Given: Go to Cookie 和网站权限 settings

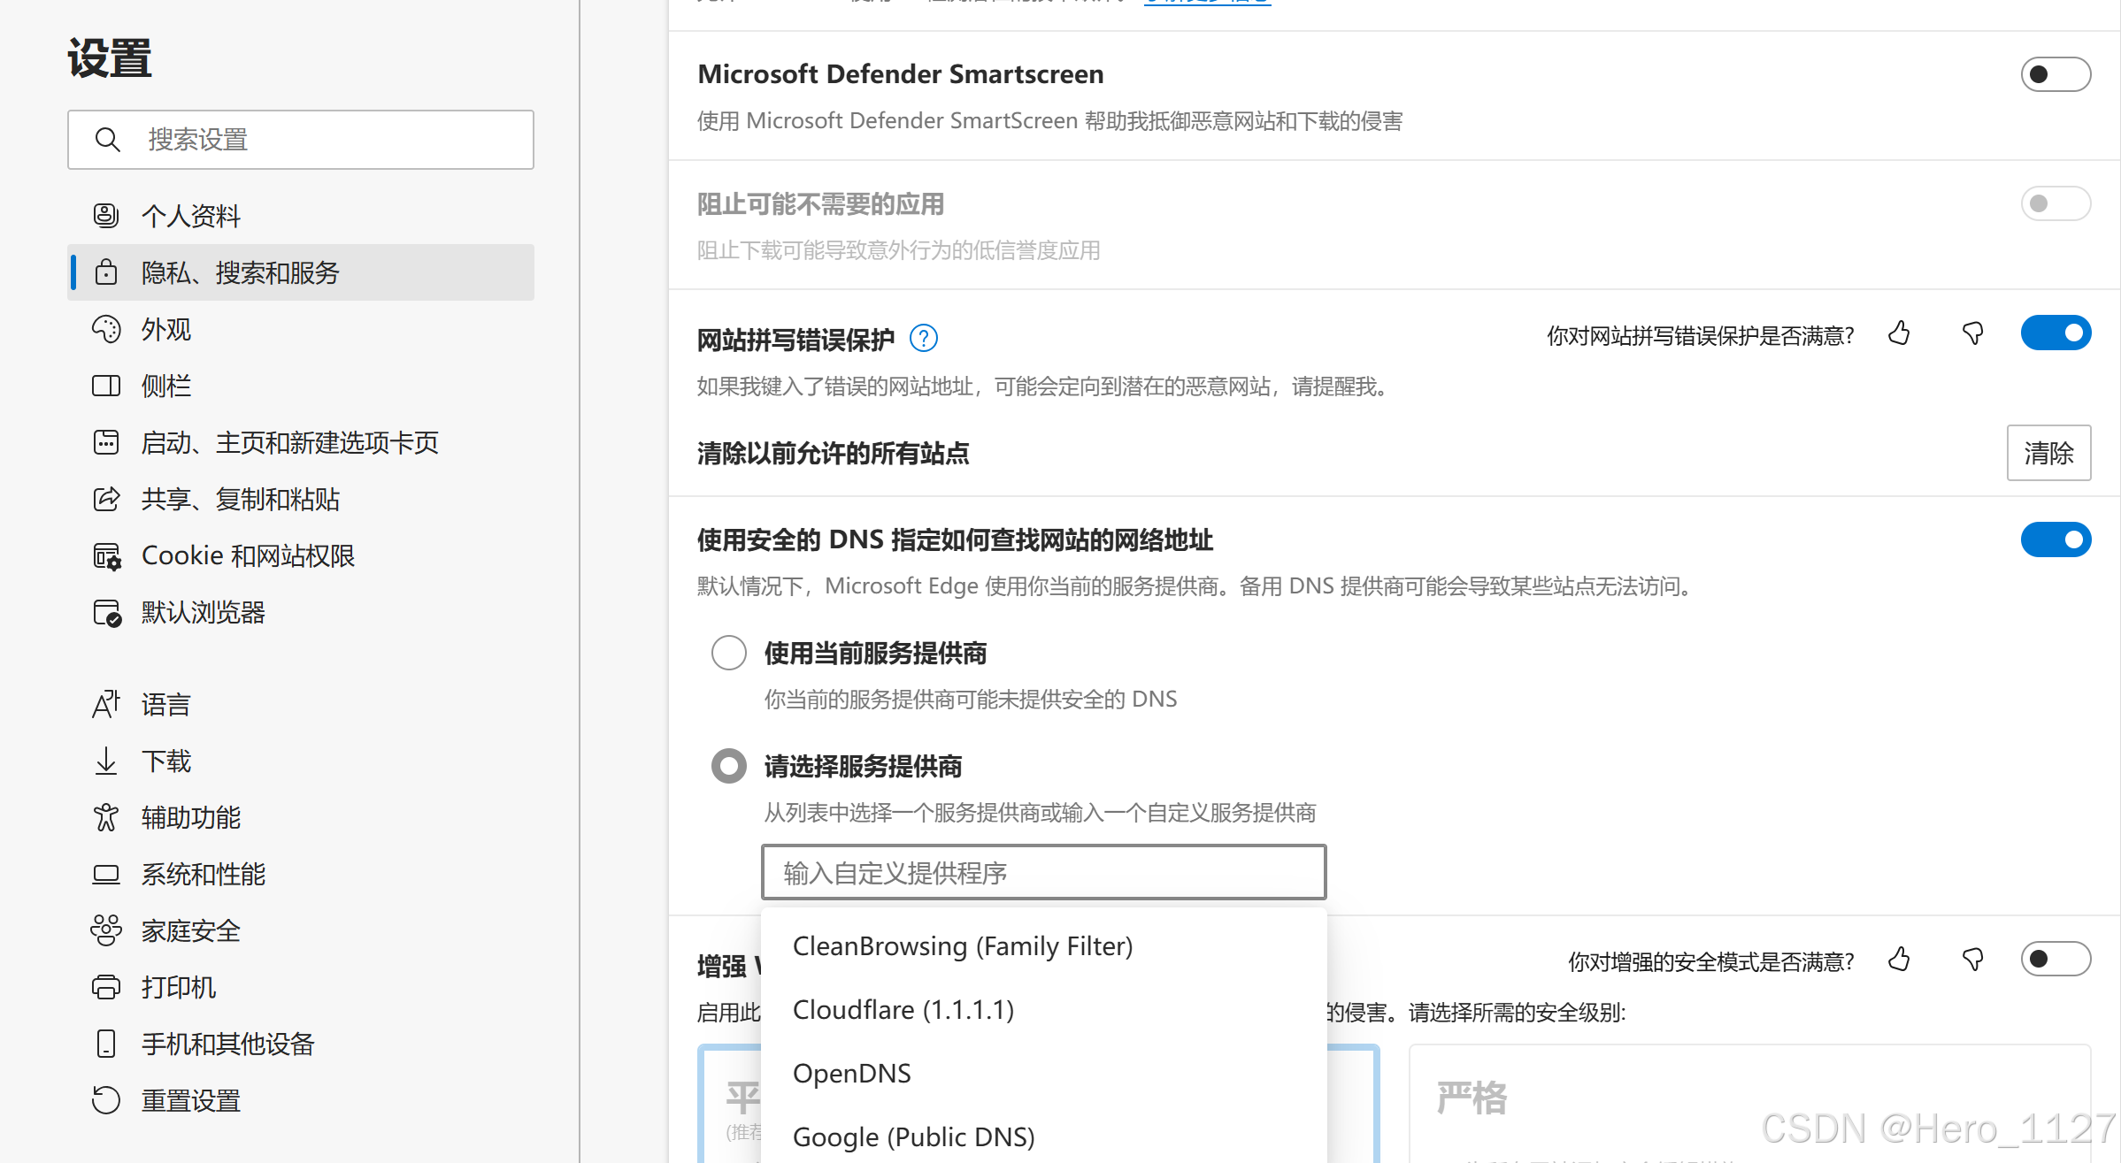Looking at the screenshot, I should pos(248,555).
